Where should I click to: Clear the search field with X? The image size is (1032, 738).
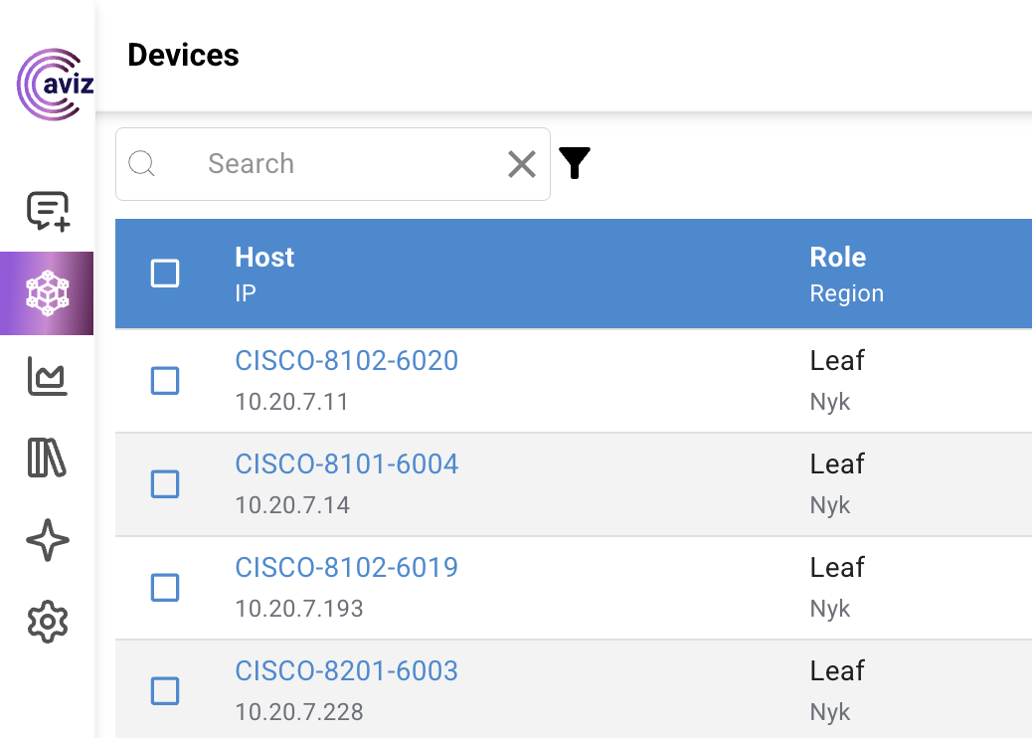click(522, 164)
